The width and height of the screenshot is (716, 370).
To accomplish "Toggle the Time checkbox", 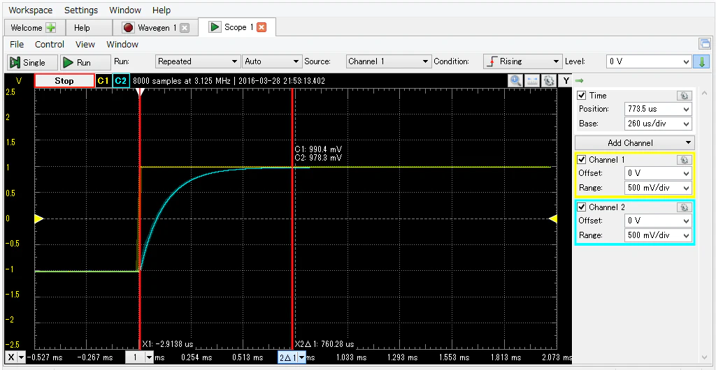I will tap(582, 95).
